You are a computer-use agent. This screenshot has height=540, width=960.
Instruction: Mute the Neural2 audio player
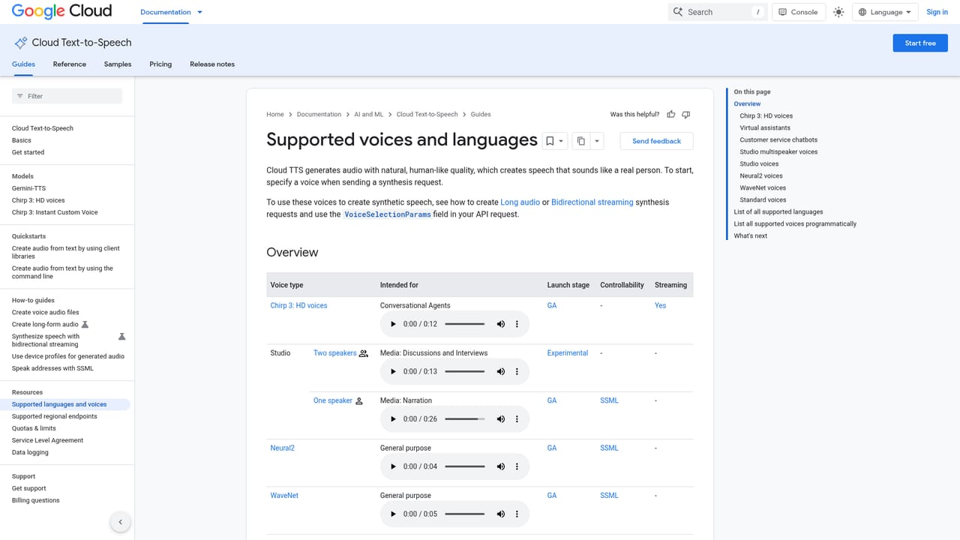coord(501,466)
